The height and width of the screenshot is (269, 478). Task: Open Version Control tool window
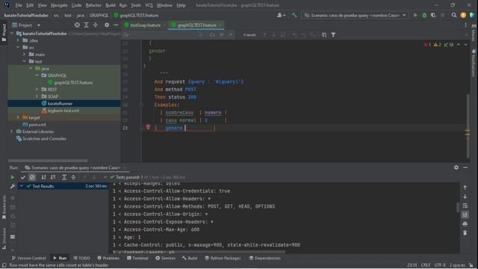pyautogui.click(x=28, y=258)
